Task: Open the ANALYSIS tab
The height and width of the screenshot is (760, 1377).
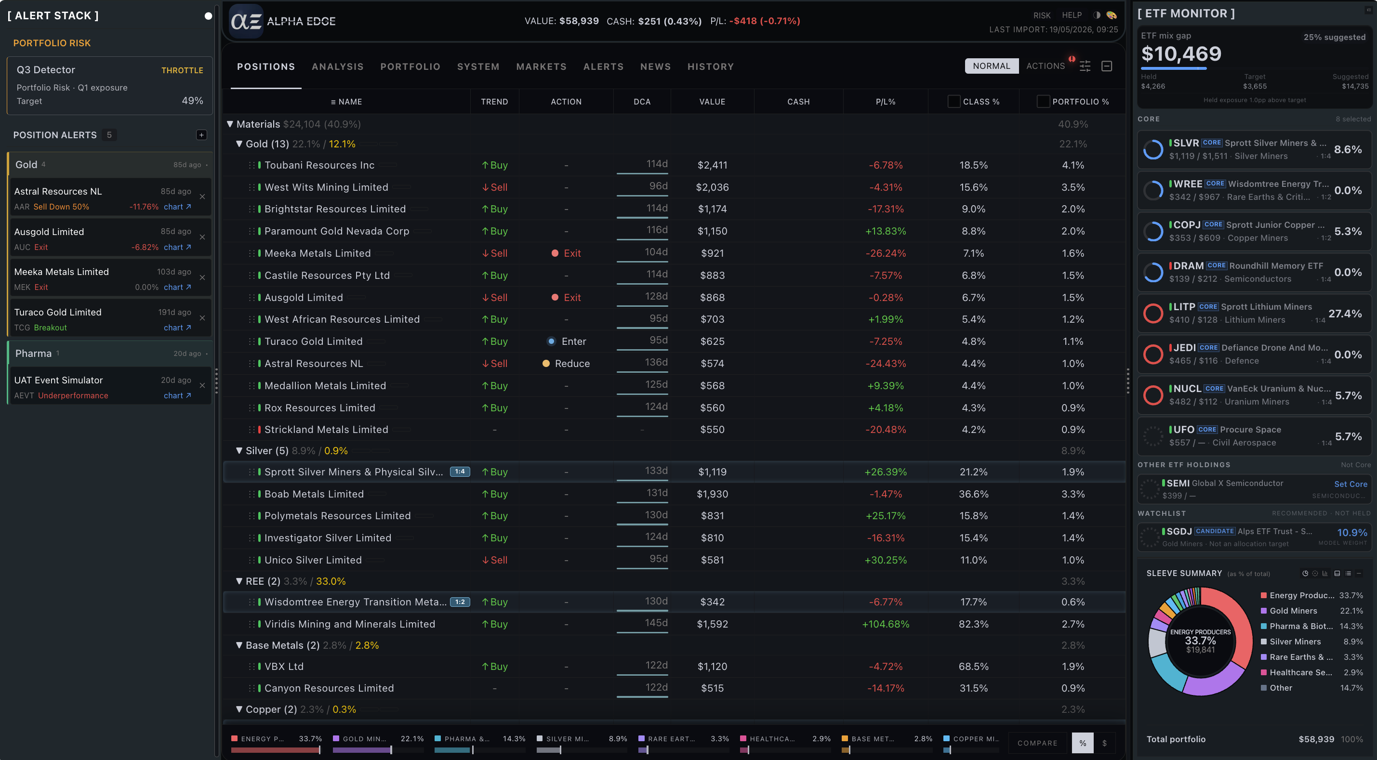Action: click(x=337, y=66)
